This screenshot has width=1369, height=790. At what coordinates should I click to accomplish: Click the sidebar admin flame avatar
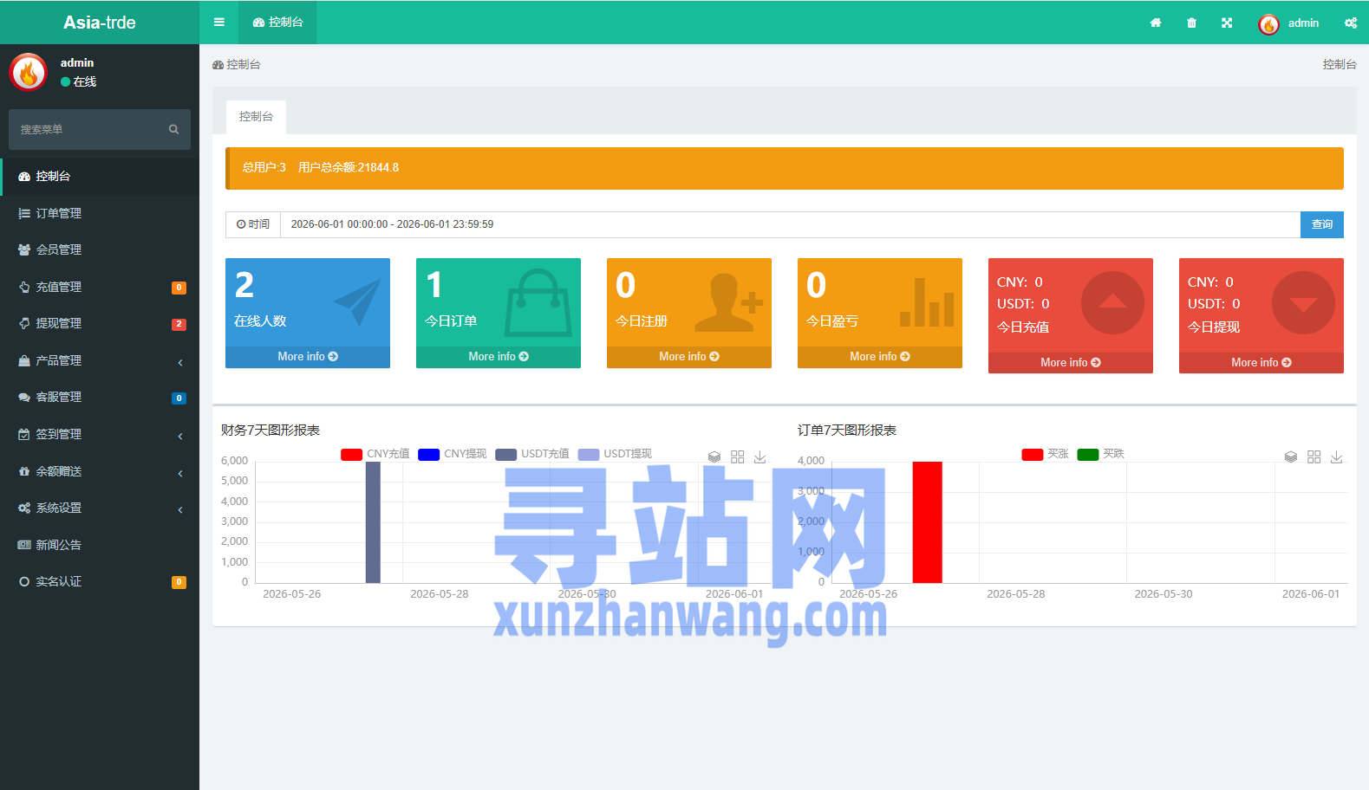28,72
